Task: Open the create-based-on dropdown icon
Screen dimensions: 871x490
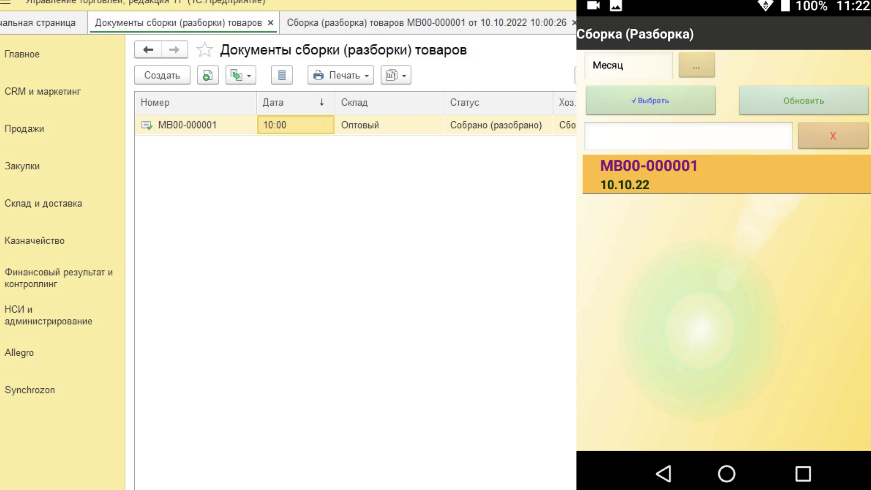Action: 241,75
